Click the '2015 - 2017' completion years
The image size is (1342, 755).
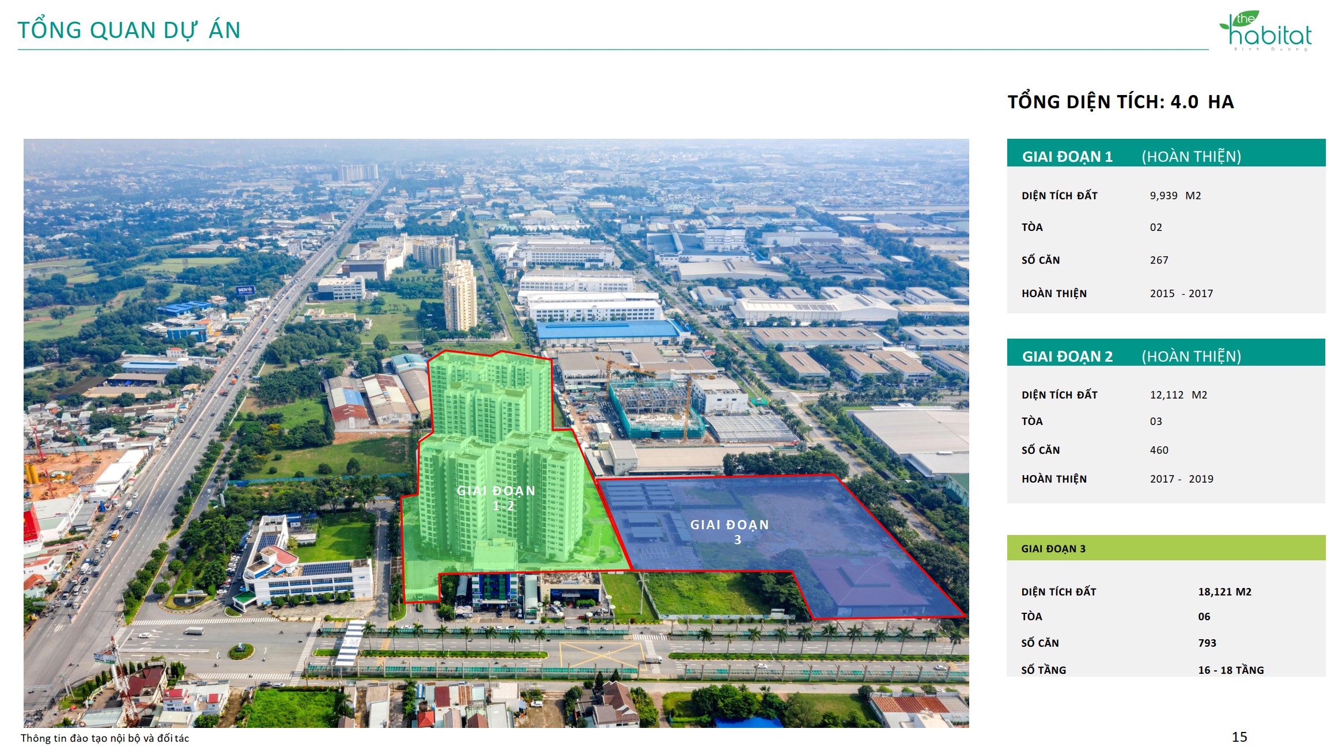[x=1181, y=294]
